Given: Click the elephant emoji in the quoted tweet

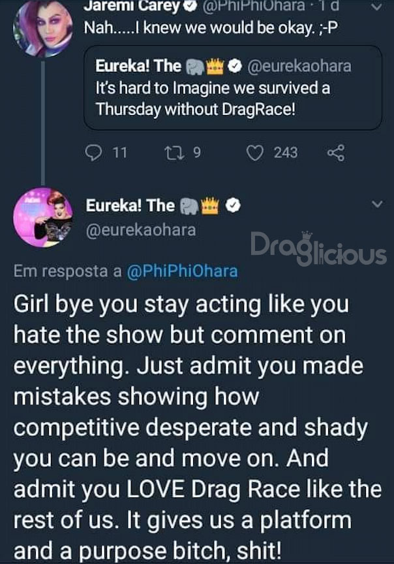Looking at the screenshot, I should click(194, 66).
